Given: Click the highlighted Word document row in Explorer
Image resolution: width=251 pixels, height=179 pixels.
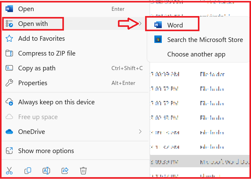Looking at the screenshot, I should pyautogui.click(x=200, y=162).
